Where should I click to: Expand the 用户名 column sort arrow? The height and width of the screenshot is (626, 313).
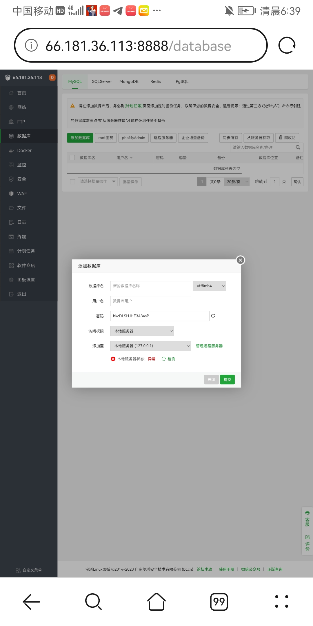click(x=131, y=158)
